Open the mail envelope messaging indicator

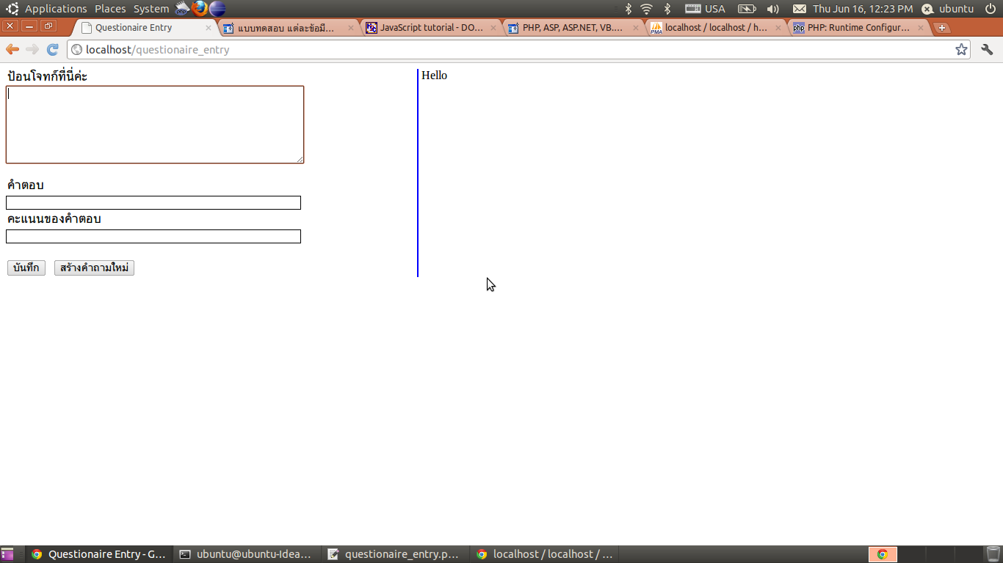click(800, 9)
